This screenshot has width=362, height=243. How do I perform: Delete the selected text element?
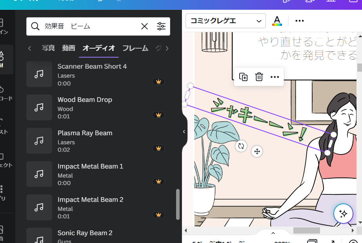(x=259, y=77)
